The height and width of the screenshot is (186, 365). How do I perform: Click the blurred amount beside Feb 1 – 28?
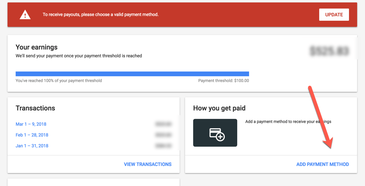tap(163, 135)
